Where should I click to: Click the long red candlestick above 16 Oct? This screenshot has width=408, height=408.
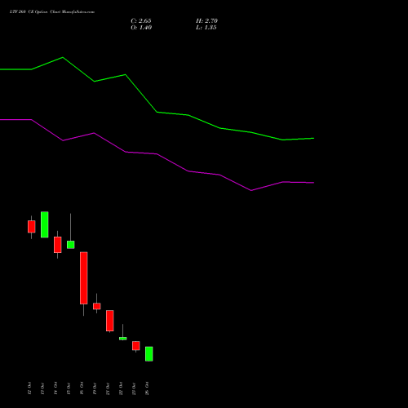point(84,277)
